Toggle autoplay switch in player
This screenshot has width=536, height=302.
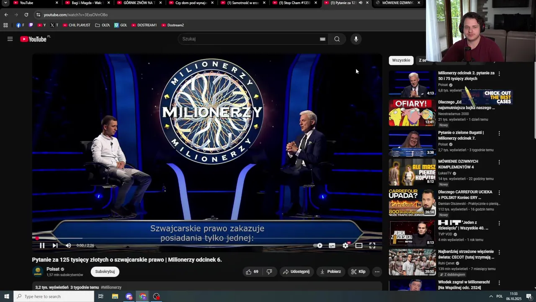tap(319, 245)
